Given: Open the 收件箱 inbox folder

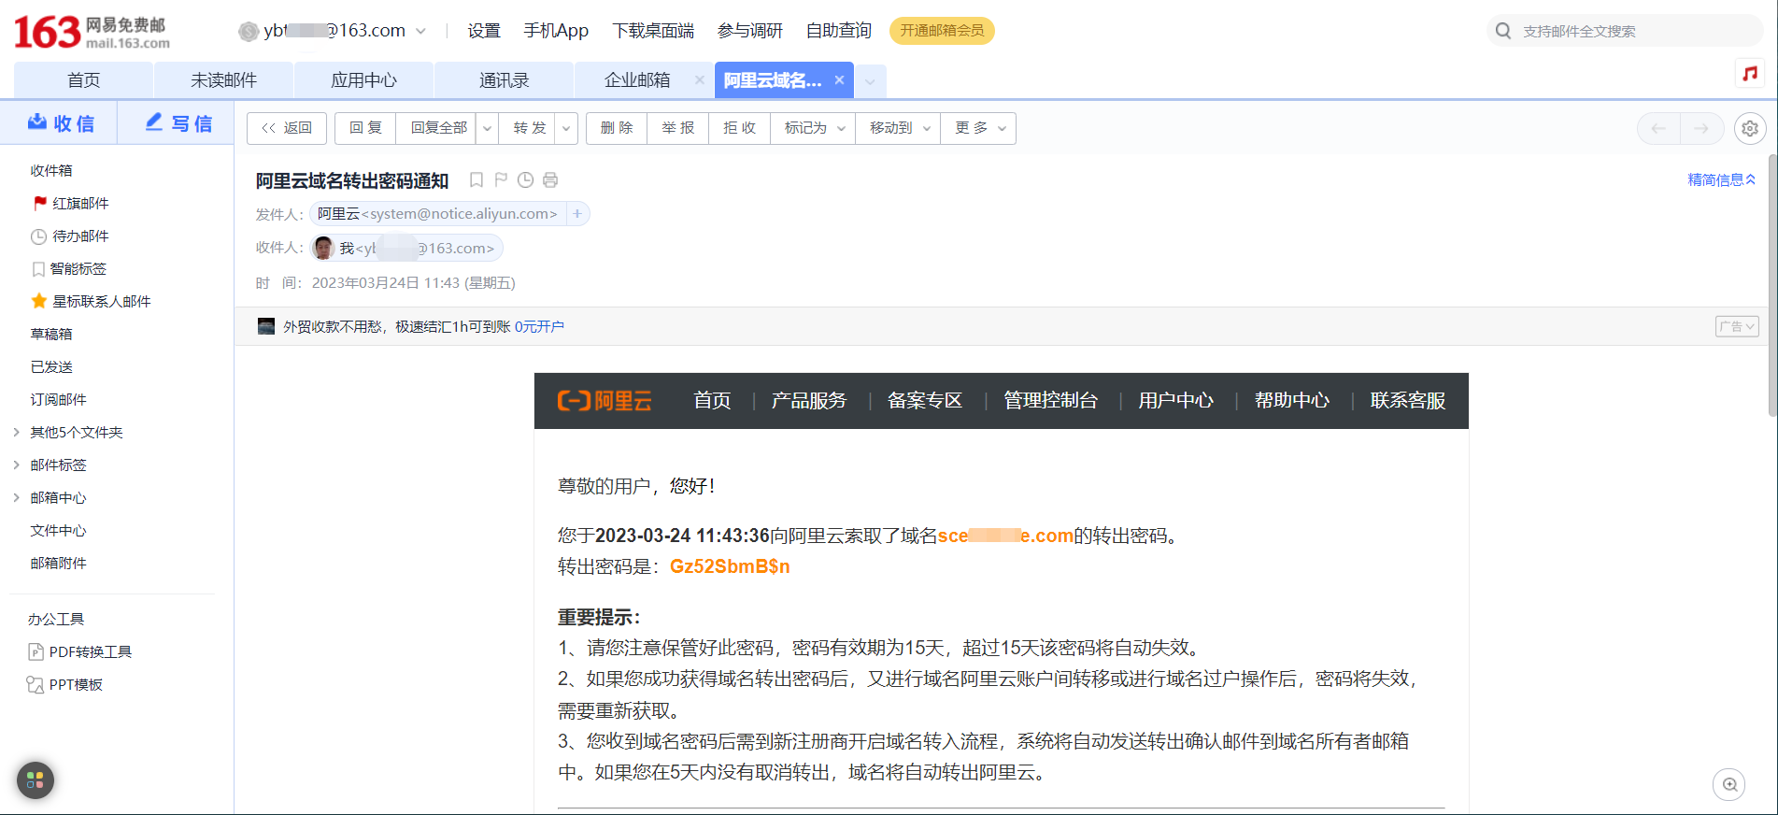Looking at the screenshot, I should click(51, 171).
